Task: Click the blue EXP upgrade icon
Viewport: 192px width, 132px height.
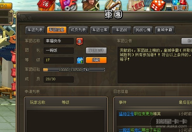Action: pos(80,60)
